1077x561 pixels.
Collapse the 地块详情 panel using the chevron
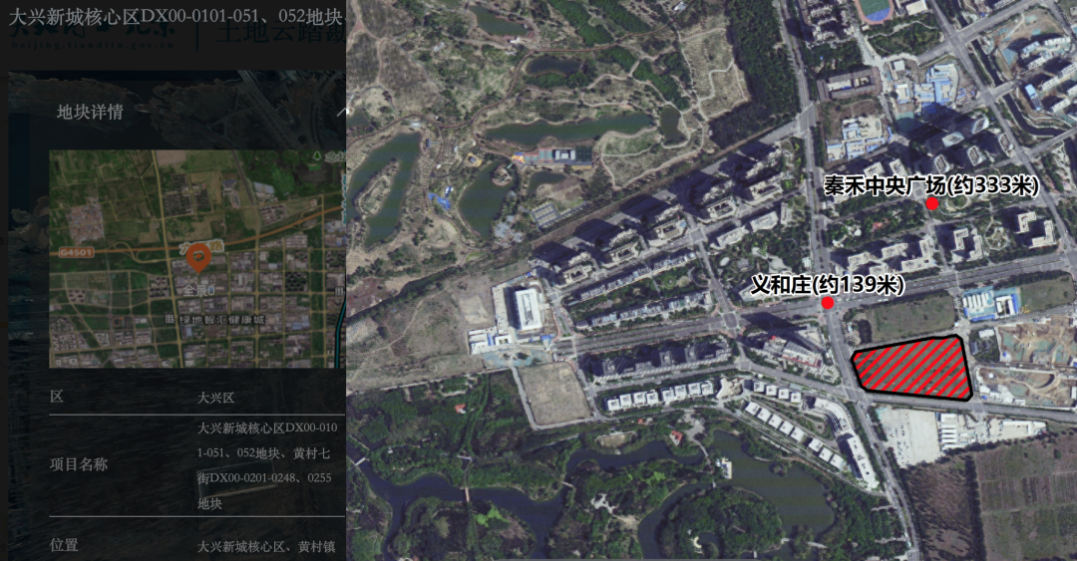(340, 112)
